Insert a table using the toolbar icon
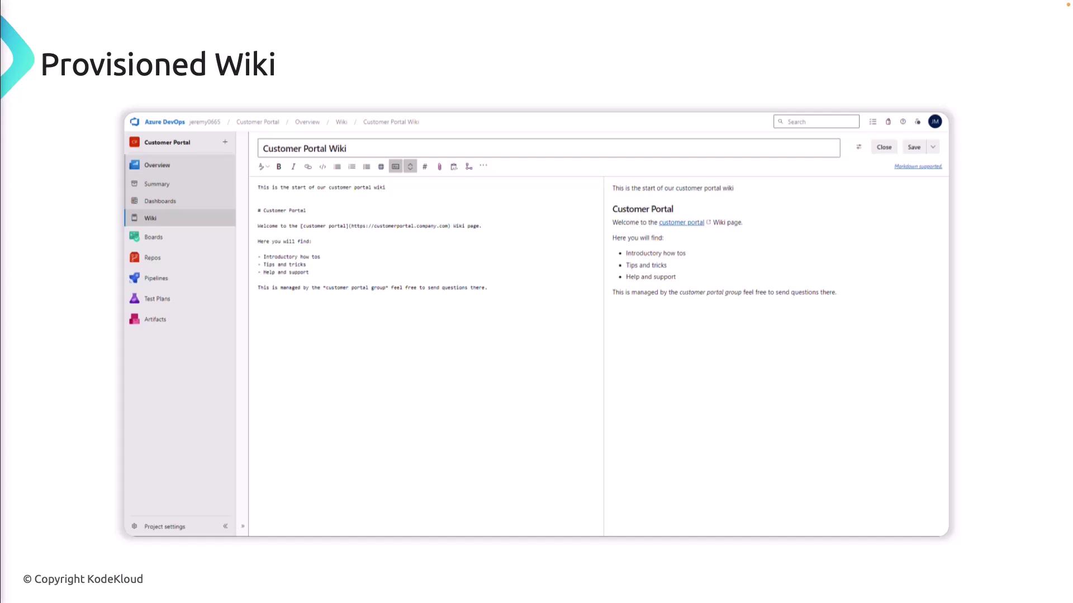 (x=381, y=166)
